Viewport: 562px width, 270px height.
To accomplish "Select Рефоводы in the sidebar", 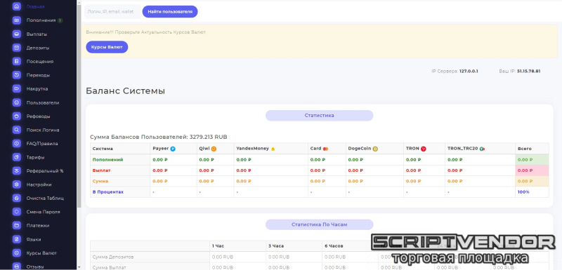I will (38, 116).
